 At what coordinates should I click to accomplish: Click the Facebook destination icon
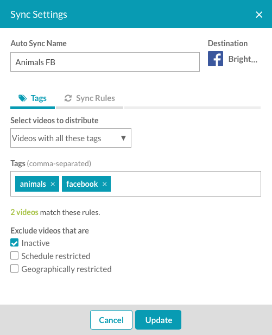216,59
